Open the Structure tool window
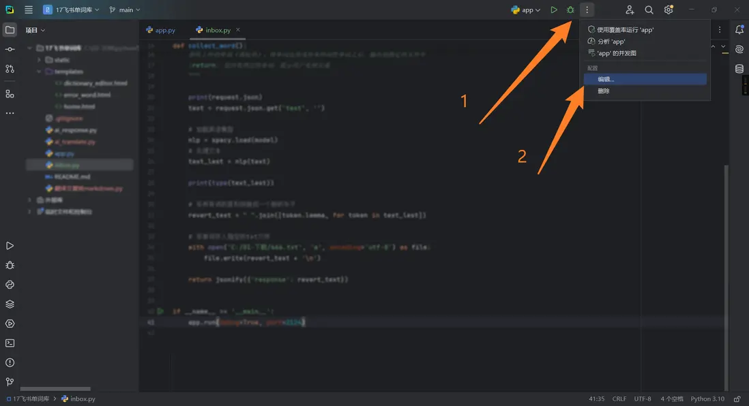 tap(10, 94)
